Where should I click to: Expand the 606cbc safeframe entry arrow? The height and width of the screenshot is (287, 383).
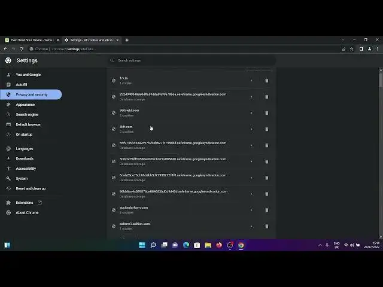[251, 161]
